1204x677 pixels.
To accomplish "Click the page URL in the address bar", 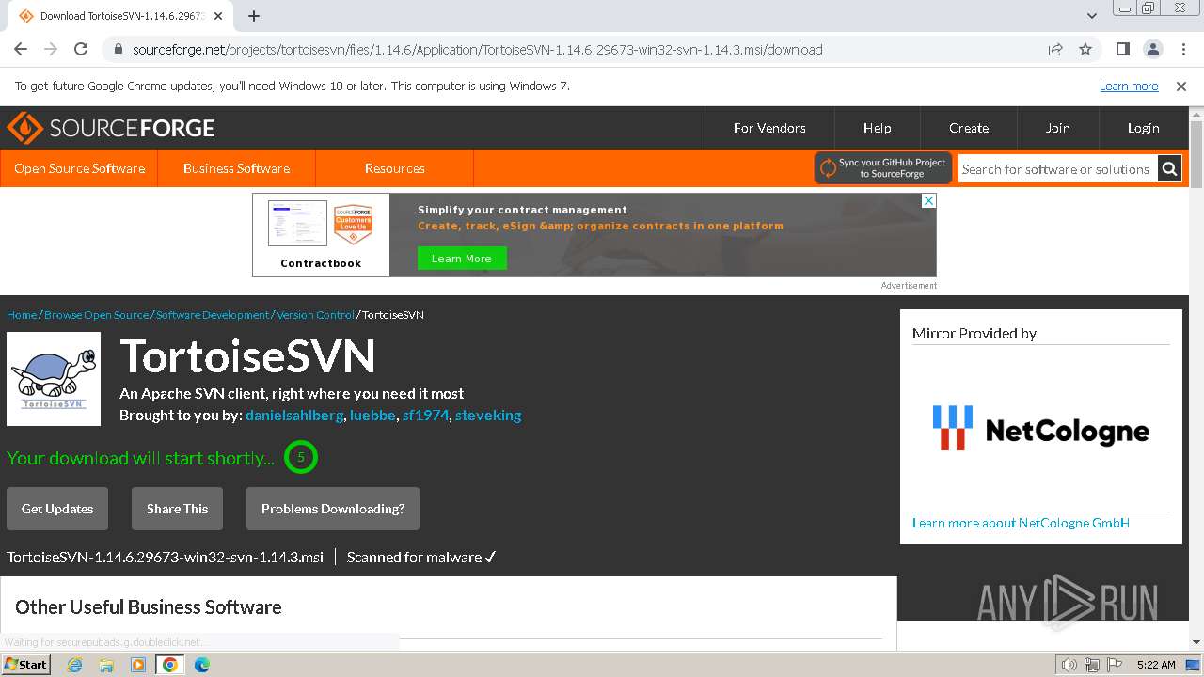I will click(x=478, y=50).
